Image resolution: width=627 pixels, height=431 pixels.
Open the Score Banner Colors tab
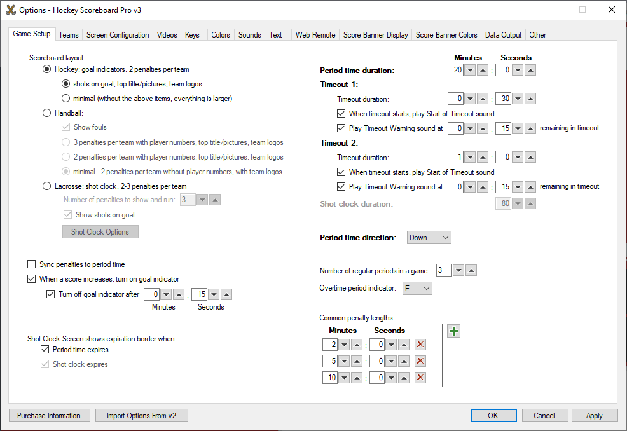click(x=446, y=35)
